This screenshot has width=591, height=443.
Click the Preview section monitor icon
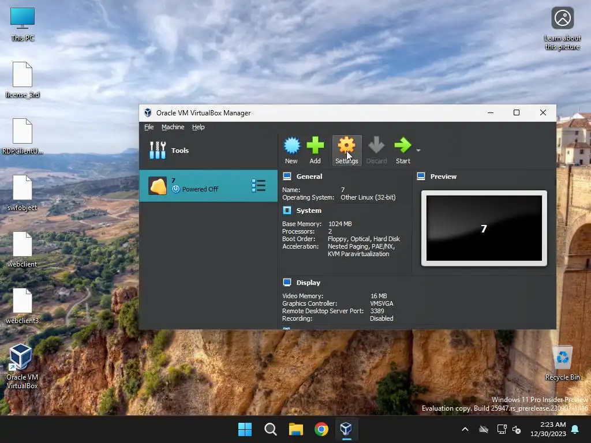pyautogui.click(x=421, y=177)
